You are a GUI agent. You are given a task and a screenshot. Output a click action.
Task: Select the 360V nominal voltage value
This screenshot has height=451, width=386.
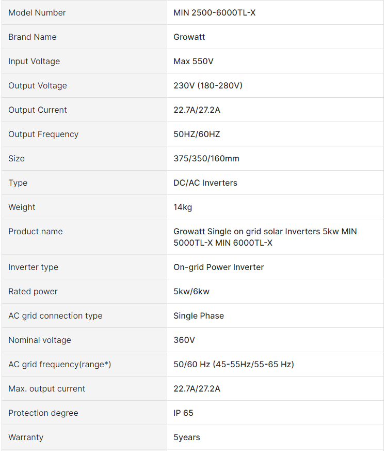pos(184,340)
